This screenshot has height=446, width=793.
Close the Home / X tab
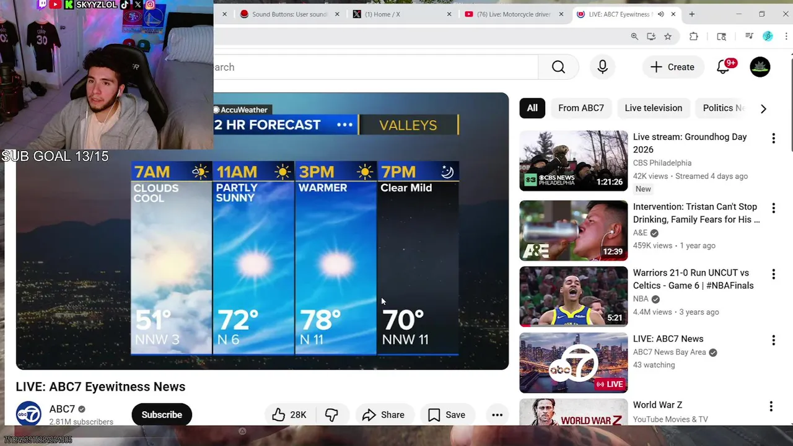tap(449, 14)
